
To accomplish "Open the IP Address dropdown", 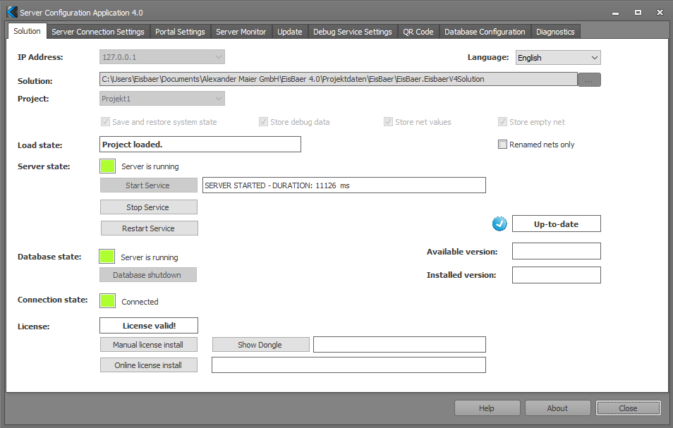I will (162, 57).
